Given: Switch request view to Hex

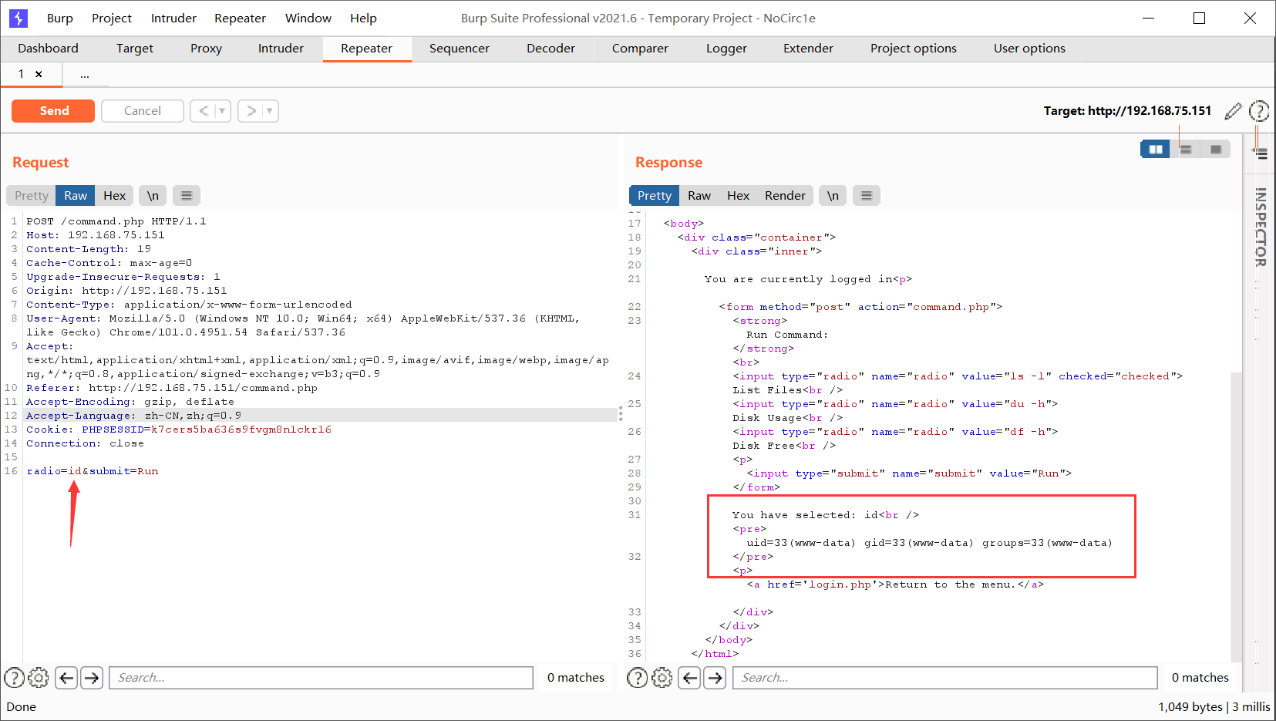Looking at the screenshot, I should 114,196.
